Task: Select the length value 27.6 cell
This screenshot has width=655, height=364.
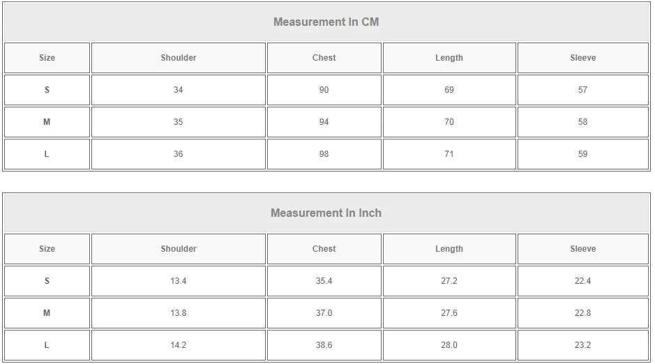Action: [449, 313]
